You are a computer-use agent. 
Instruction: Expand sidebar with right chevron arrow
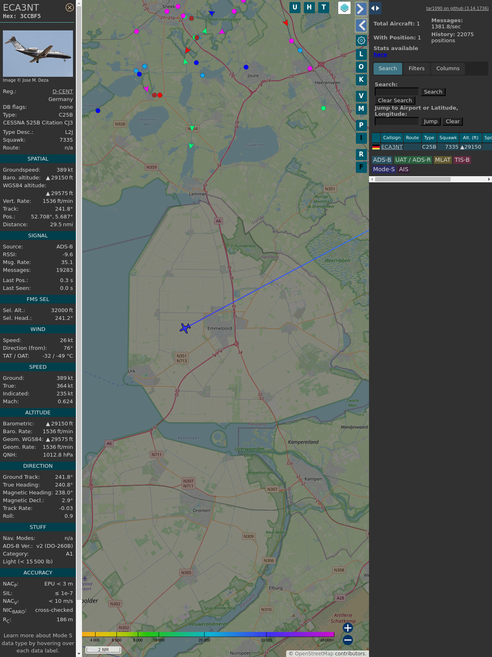click(x=361, y=9)
